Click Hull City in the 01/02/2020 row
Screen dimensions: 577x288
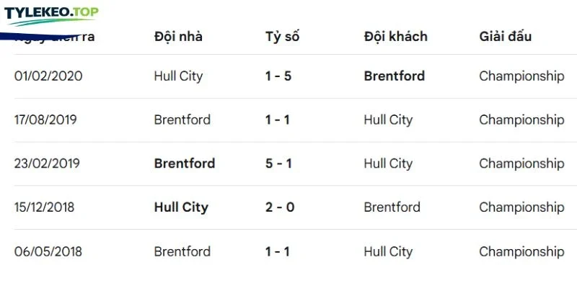tap(178, 76)
